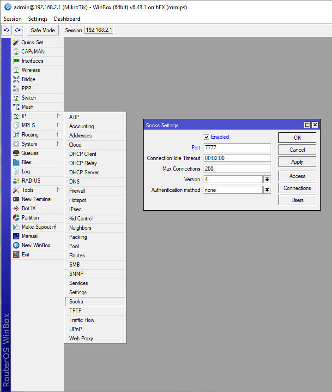
Task: Select Web Proxy in IP submenu
Action: [95, 339]
